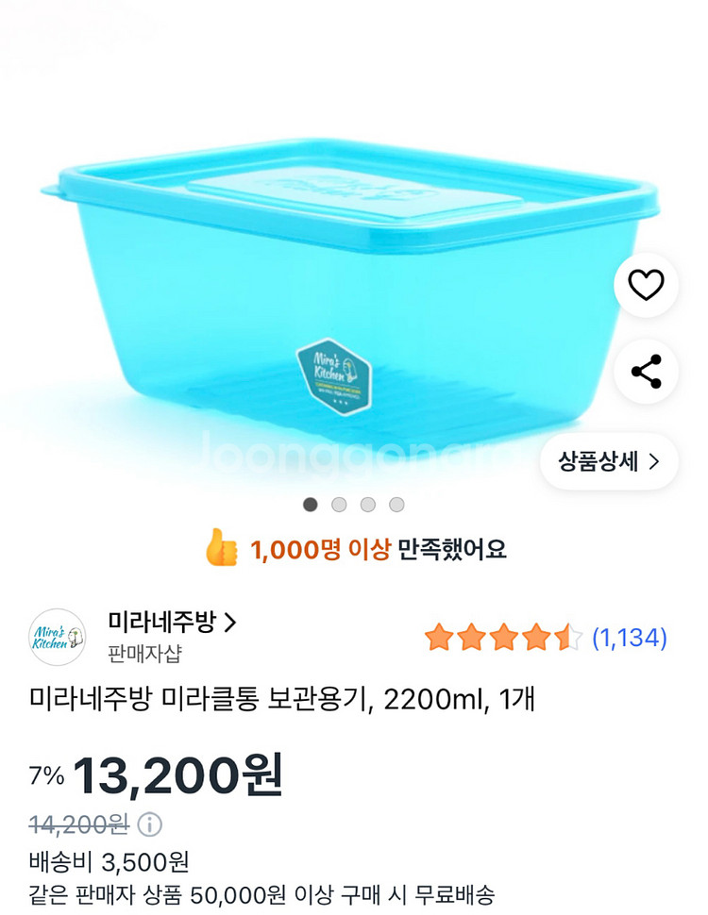Click the 배송비 3,500원 shipping fee text

(x=110, y=861)
